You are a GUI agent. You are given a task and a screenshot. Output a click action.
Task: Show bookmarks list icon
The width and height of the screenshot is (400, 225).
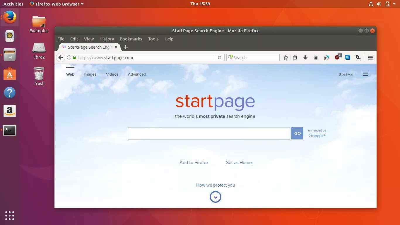(295, 58)
